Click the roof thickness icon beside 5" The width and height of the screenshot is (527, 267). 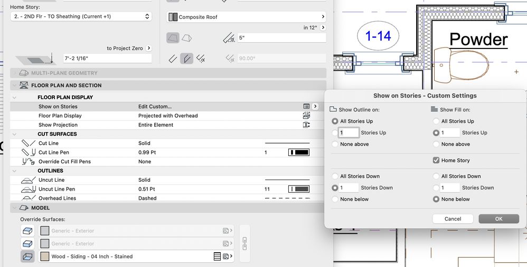click(x=229, y=38)
